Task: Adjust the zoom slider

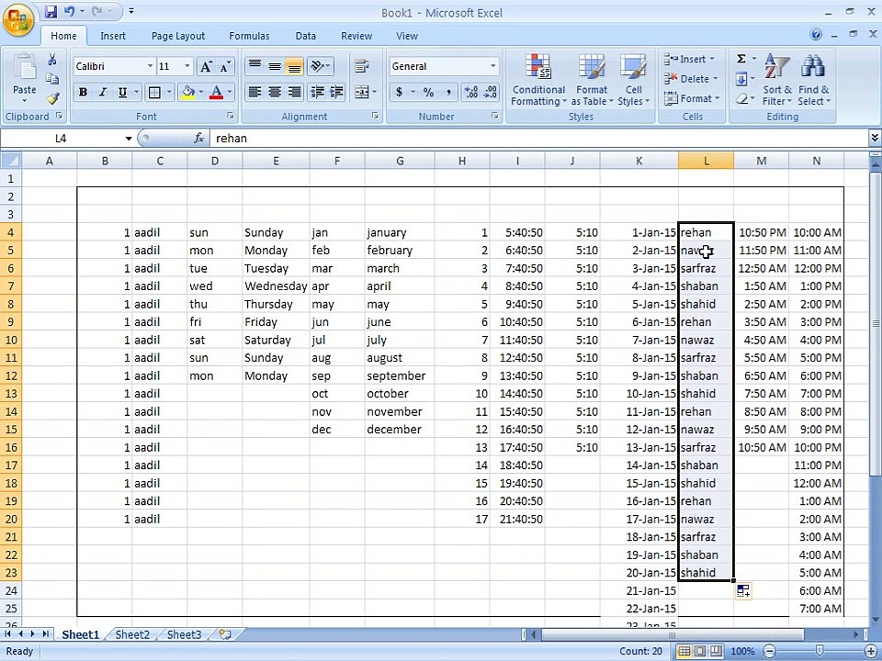Action: [820, 652]
